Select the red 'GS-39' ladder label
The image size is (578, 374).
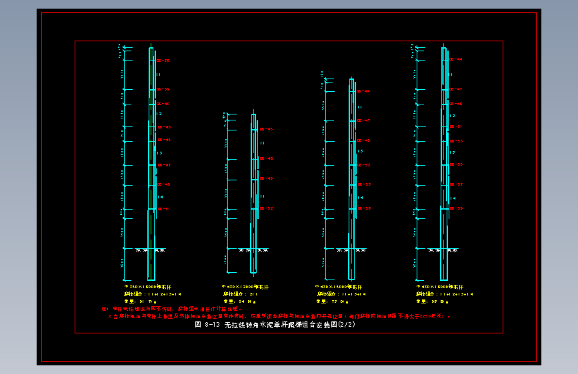(x=163, y=89)
